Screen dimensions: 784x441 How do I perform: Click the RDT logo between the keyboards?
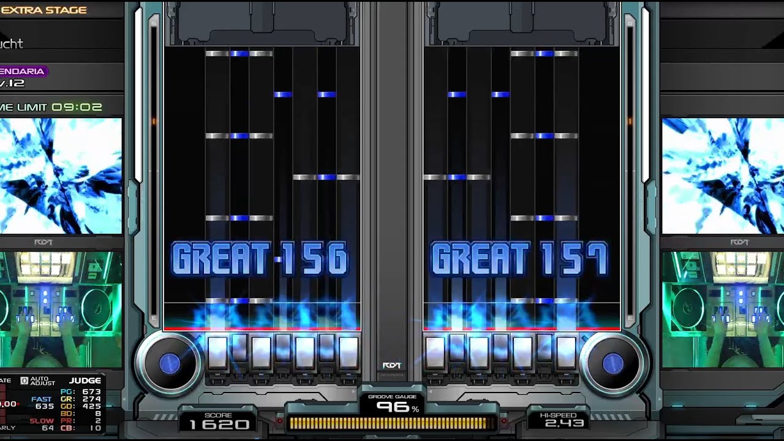click(x=391, y=366)
